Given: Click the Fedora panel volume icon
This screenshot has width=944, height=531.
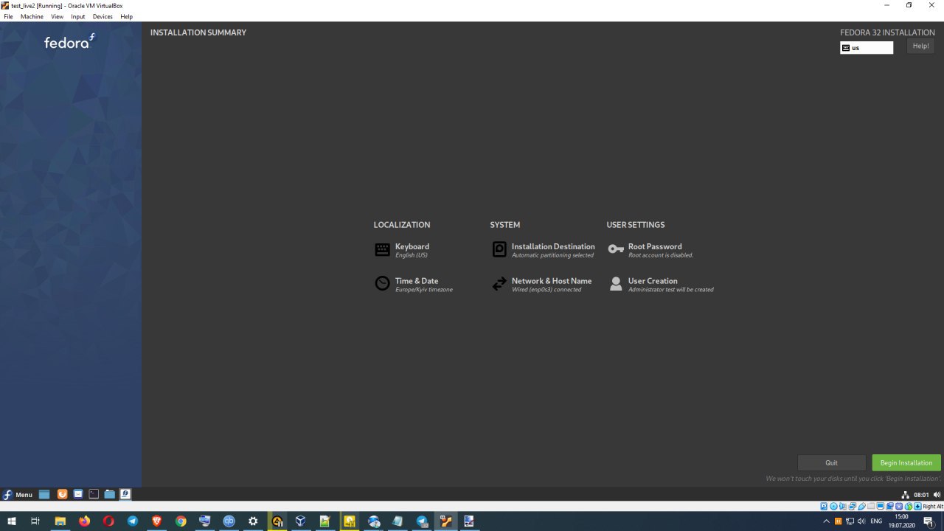Looking at the screenshot, I should point(937,495).
